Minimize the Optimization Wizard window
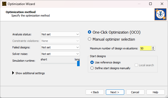 click(x=139, y=4)
